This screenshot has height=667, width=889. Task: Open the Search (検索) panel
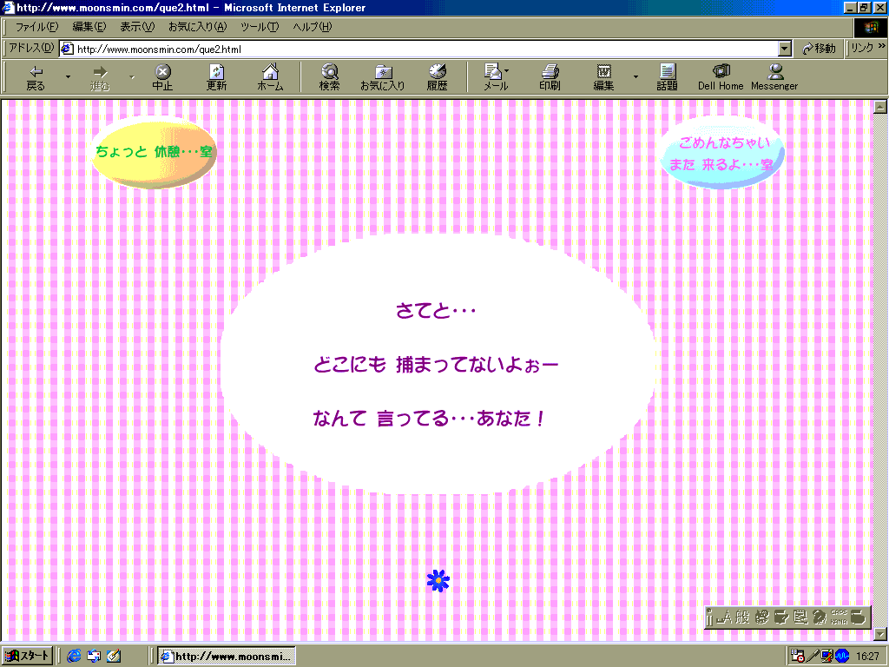tap(329, 77)
